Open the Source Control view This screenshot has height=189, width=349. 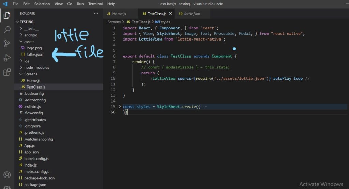7,44
